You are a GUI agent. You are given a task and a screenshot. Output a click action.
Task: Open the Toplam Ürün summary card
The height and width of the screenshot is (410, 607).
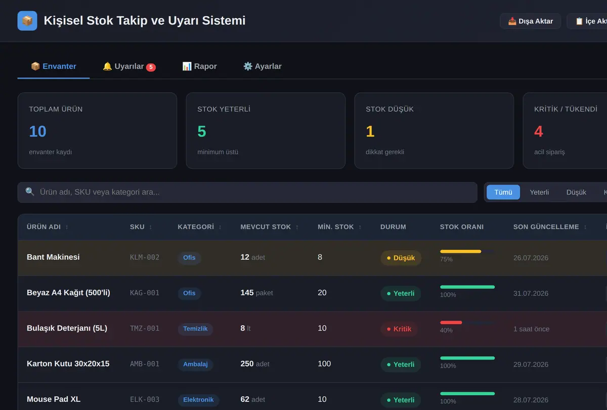point(97,130)
